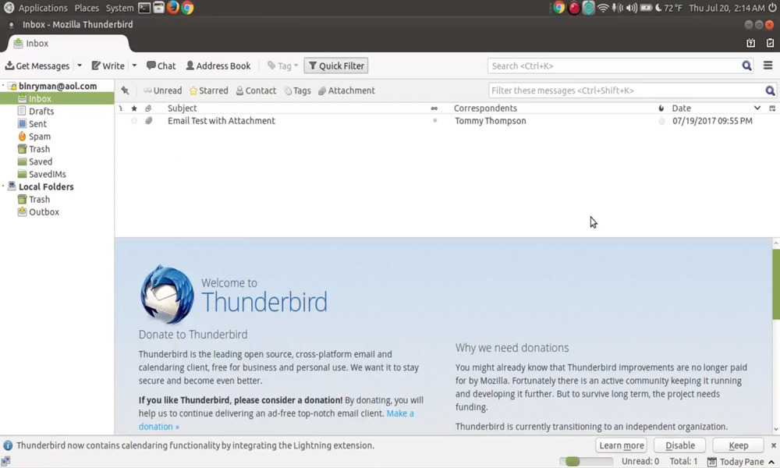Screen dimensions: 780x468
Task: Click the status bar progress indicator
Action: [x=586, y=462]
